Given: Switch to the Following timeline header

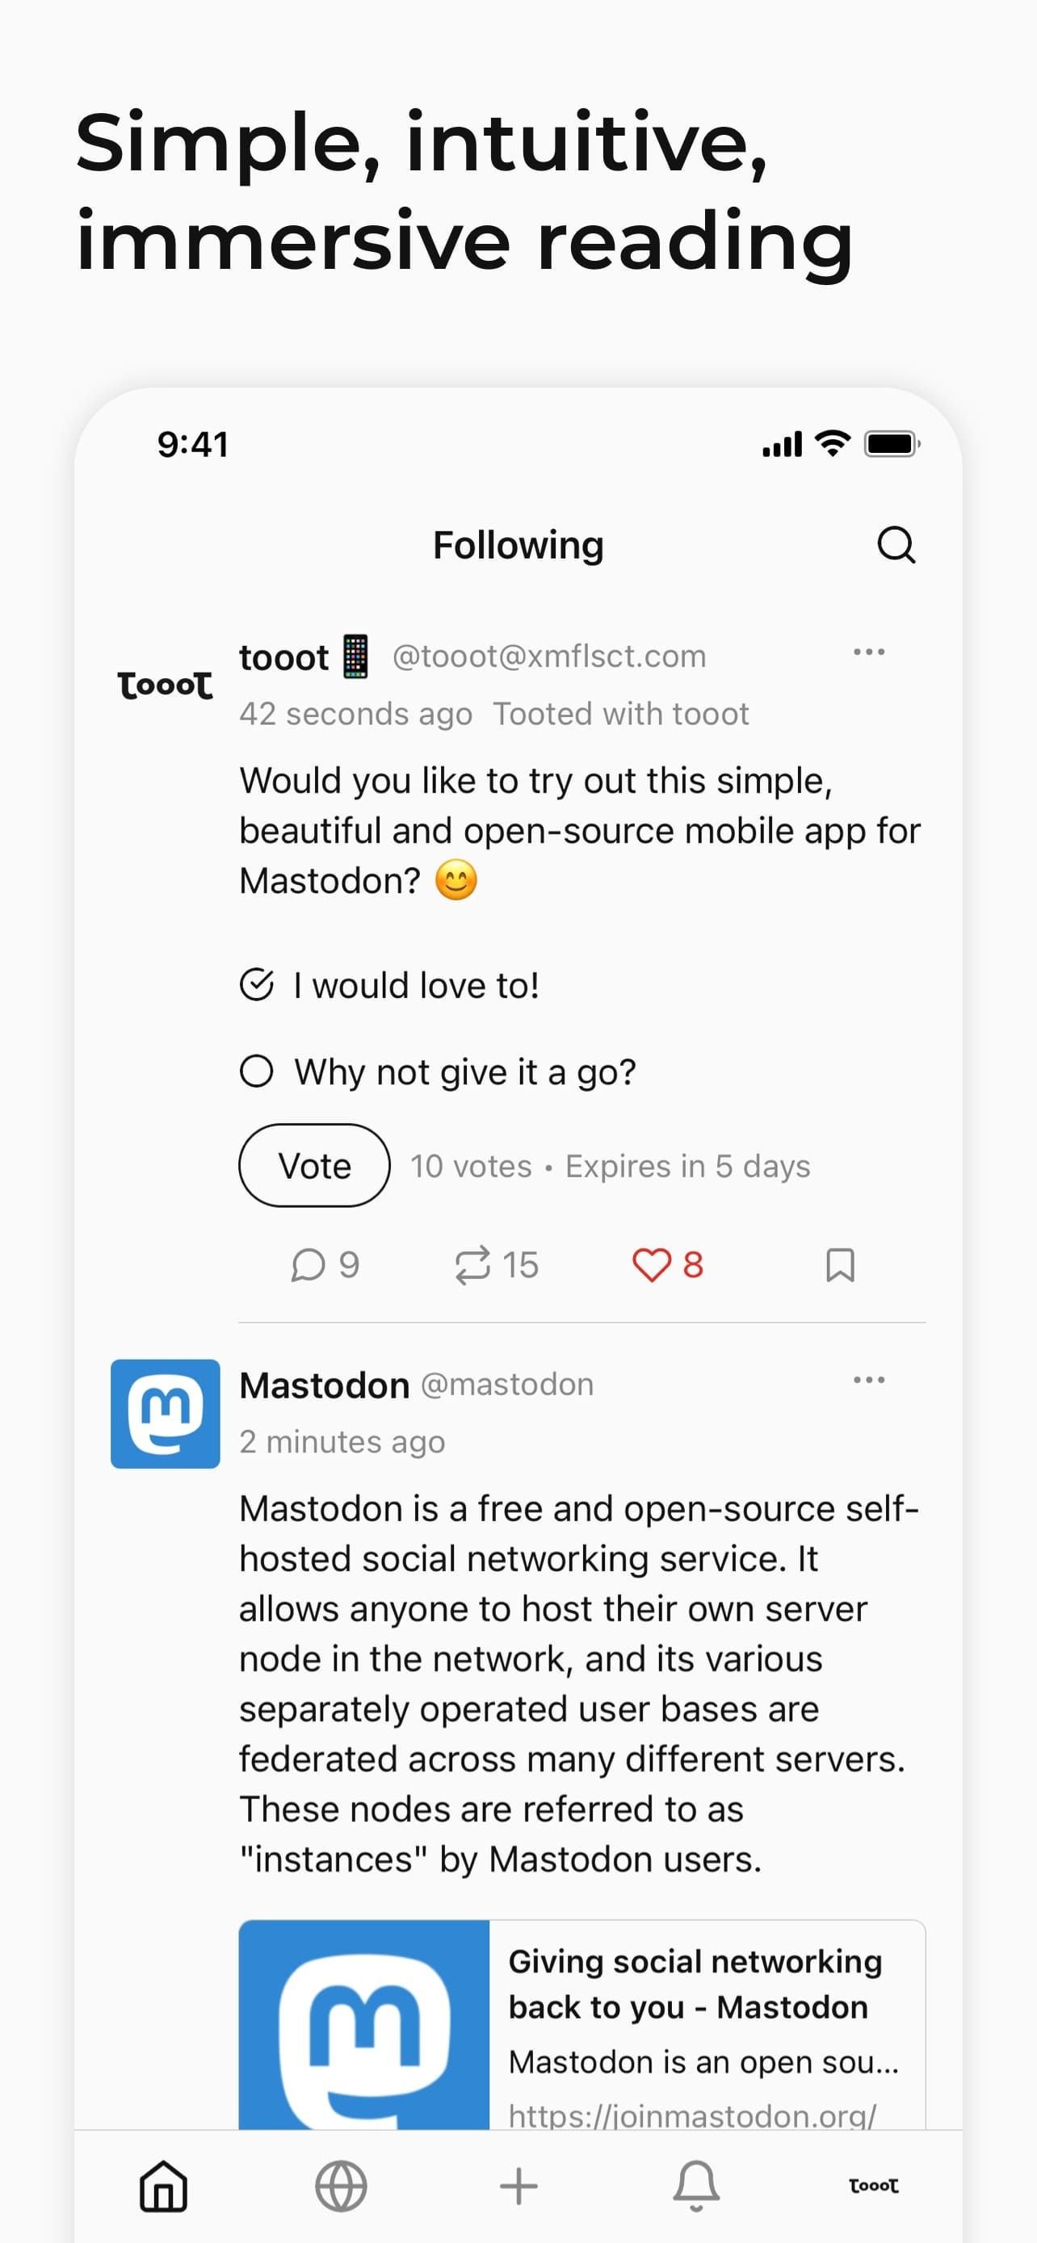Looking at the screenshot, I should click(517, 545).
